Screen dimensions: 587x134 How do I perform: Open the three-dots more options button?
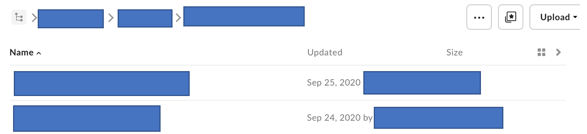(x=479, y=17)
